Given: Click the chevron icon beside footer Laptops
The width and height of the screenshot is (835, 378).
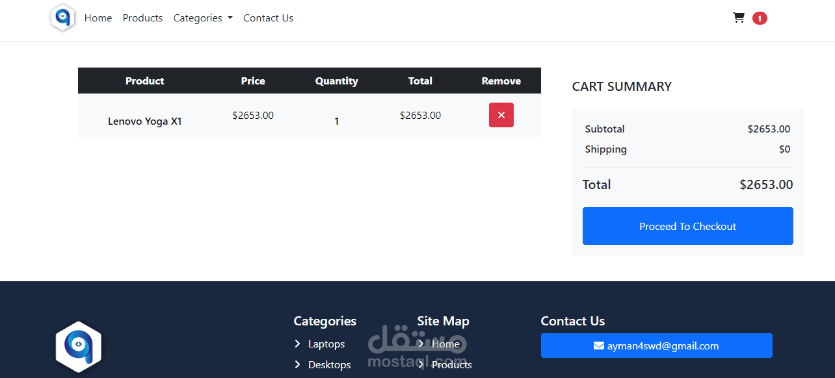Looking at the screenshot, I should pos(298,344).
